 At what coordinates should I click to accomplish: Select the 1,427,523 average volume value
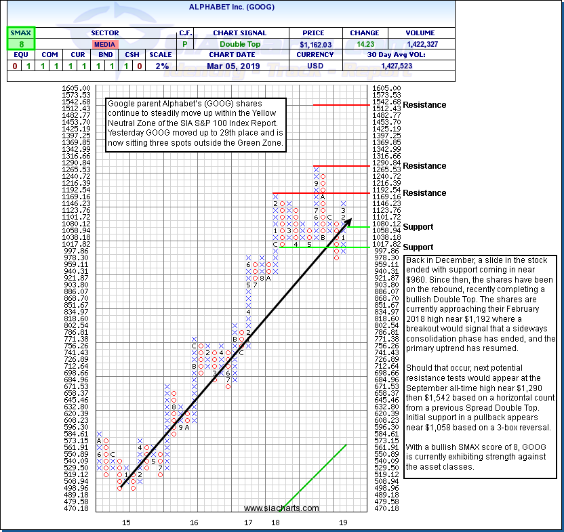tap(397, 66)
